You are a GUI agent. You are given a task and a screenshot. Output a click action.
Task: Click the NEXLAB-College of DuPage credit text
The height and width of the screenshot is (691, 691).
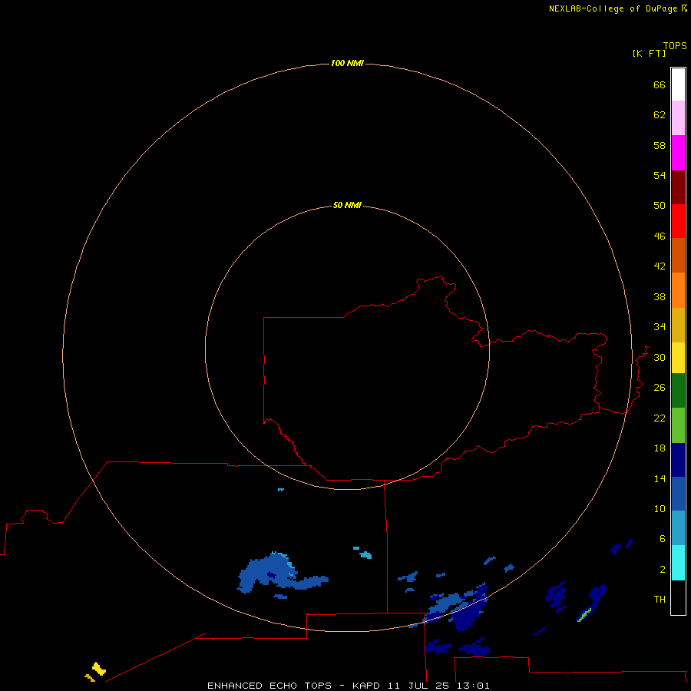coord(613,8)
